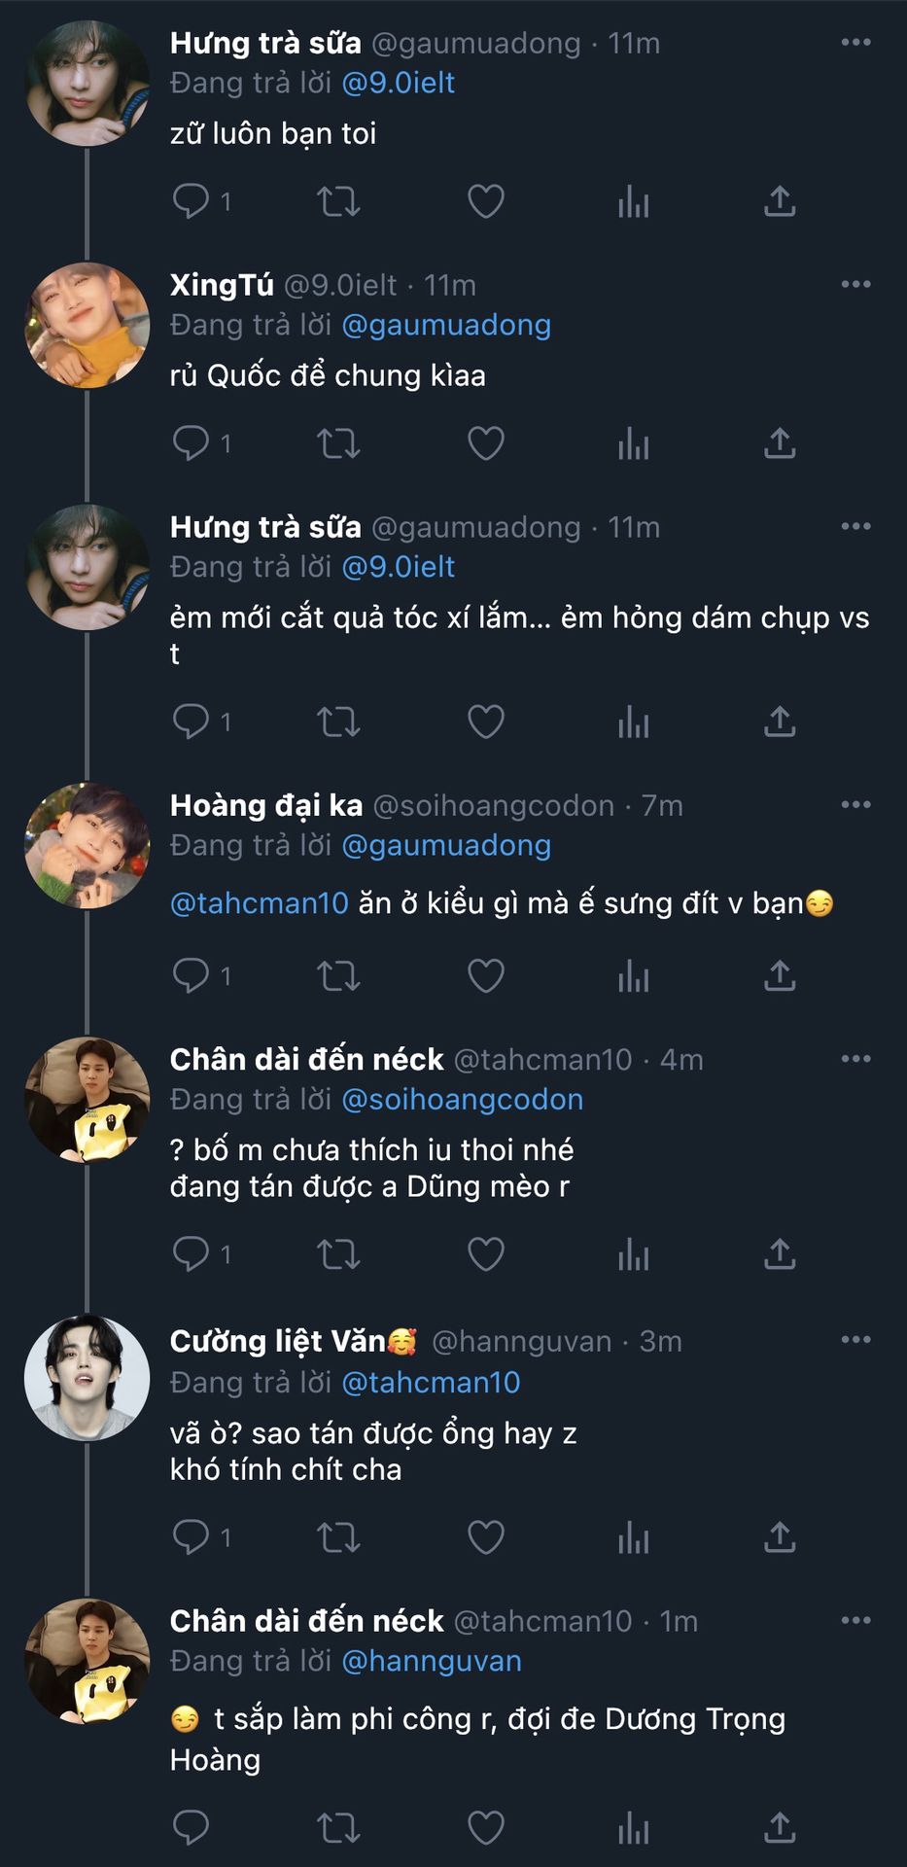Open more options on Hoàng đại ka's tweet
The image size is (907, 1867).
tap(855, 804)
